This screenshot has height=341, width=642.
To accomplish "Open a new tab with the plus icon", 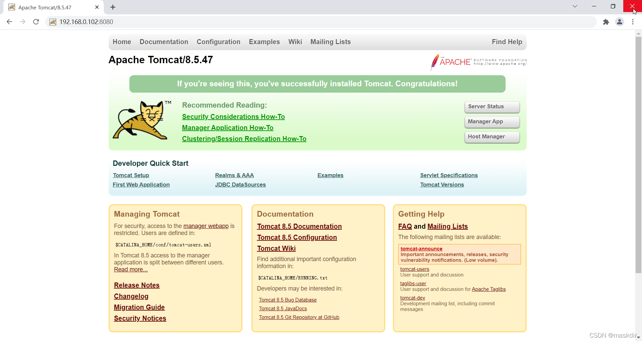I will point(113,7).
